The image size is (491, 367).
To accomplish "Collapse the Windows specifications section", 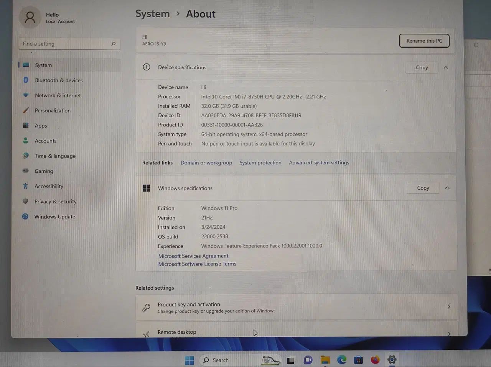I will pyautogui.click(x=447, y=188).
